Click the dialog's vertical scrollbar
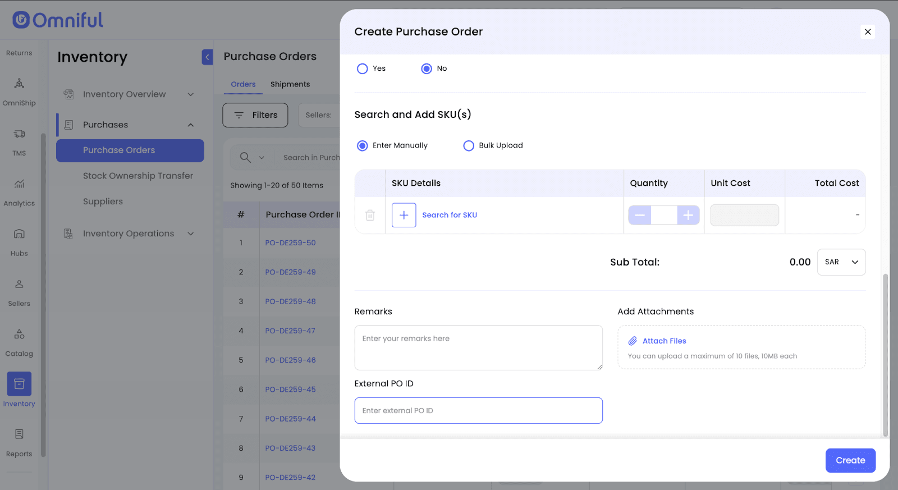The height and width of the screenshot is (490, 898). 885,355
